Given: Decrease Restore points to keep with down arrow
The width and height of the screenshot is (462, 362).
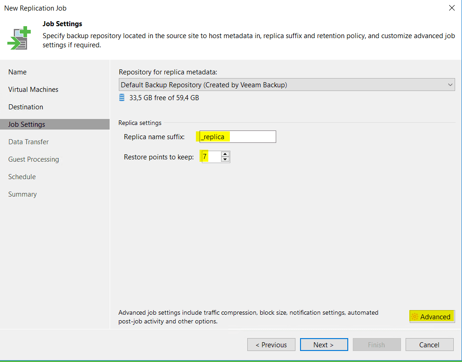Looking at the screenshot, I should (225, 159).
